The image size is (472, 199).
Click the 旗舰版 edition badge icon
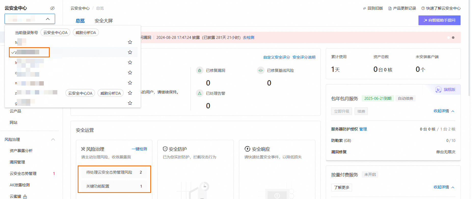(x=438, y=89)
